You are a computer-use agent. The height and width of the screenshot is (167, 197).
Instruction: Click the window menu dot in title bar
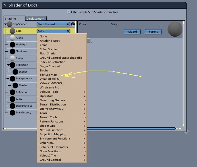(x=5, y=5)
